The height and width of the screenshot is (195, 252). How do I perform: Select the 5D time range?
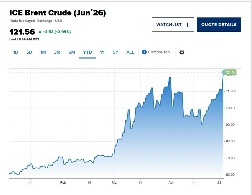point(29,52)
